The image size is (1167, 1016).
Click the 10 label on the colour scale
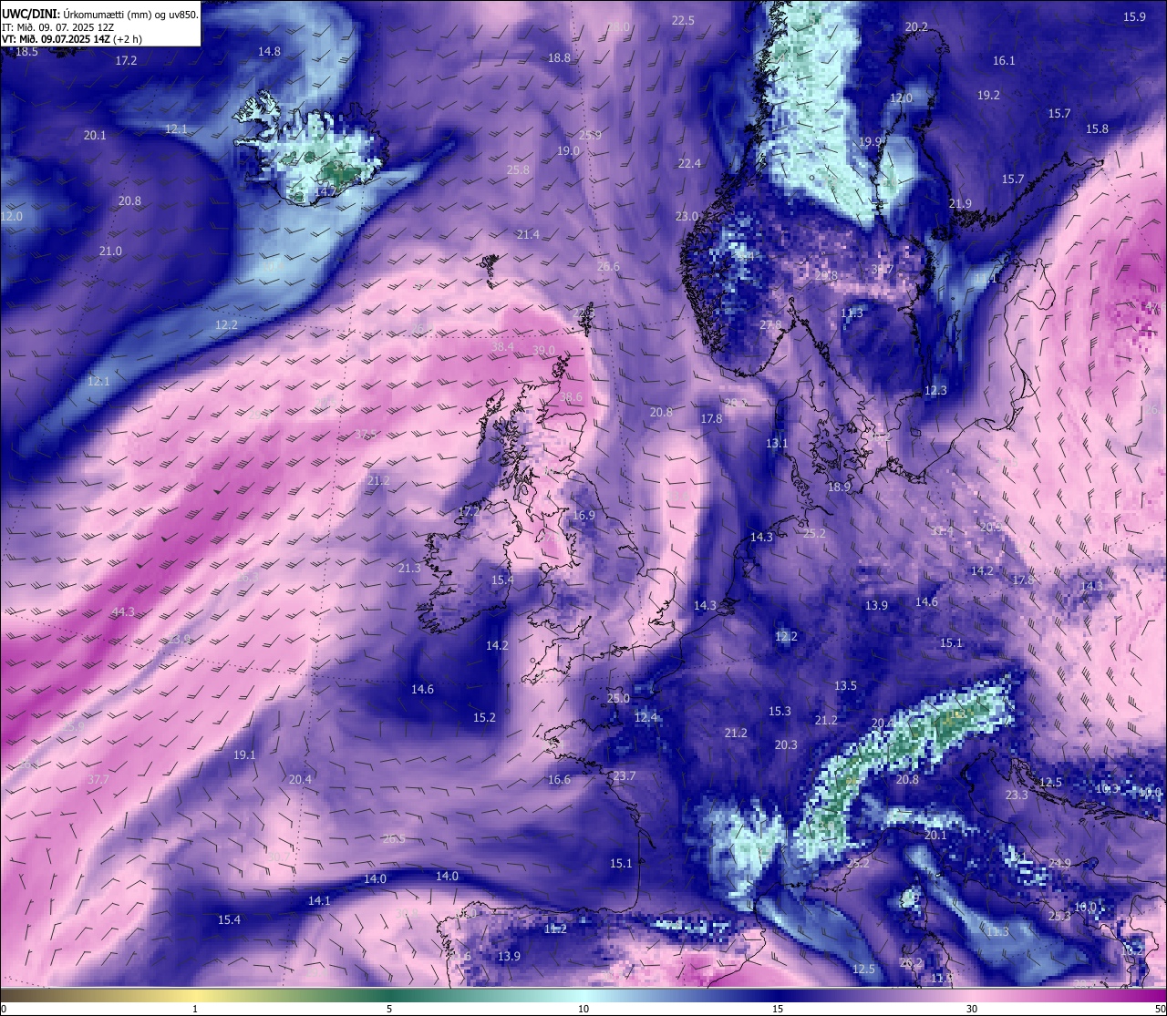click(x=583, y=1009)
